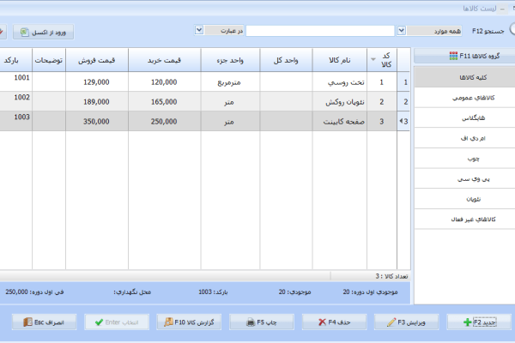This screenshot has height=343, width=515.
Task: Click sale price 189,000 cell
Action: (96, 102)
